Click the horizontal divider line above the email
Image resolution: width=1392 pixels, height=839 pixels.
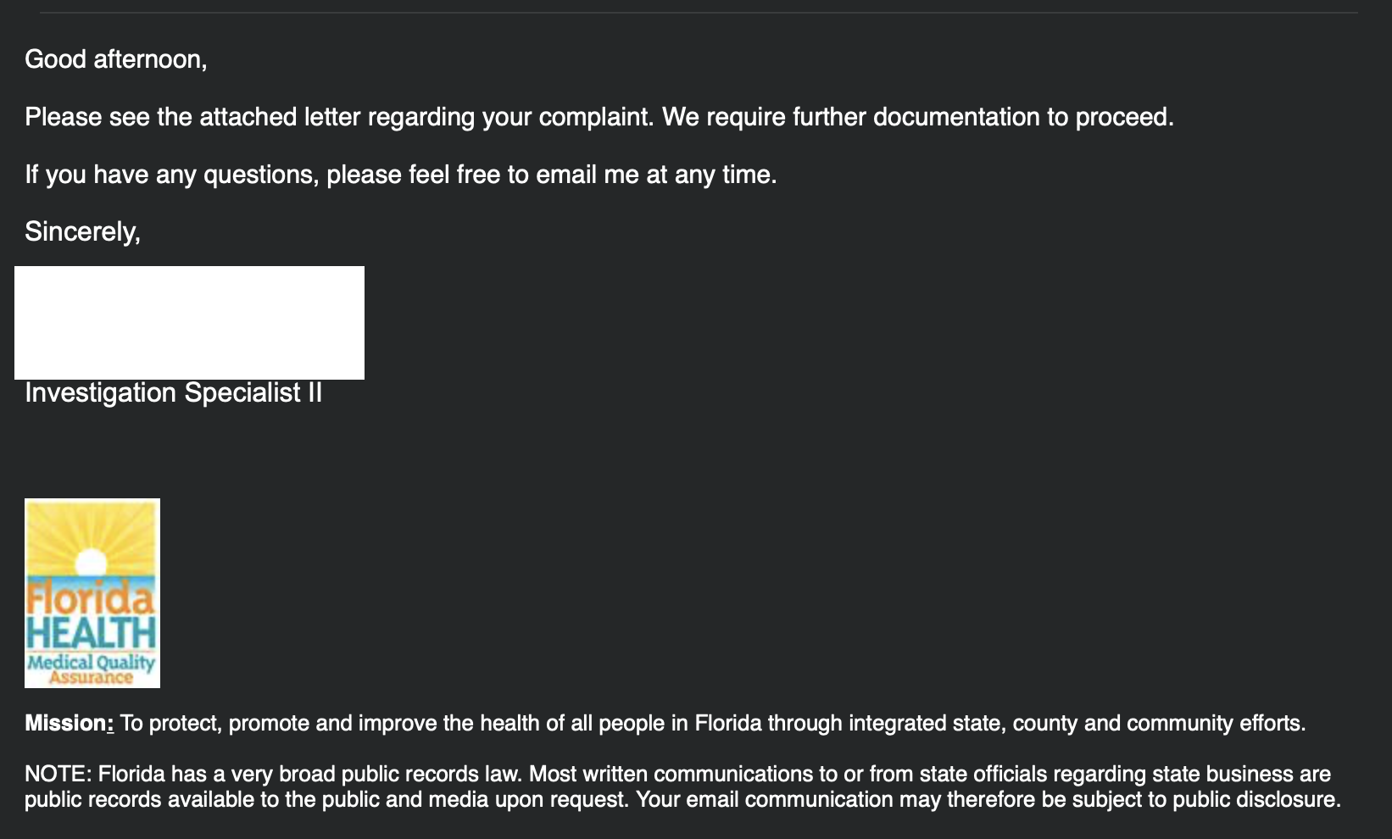(699, 13)
